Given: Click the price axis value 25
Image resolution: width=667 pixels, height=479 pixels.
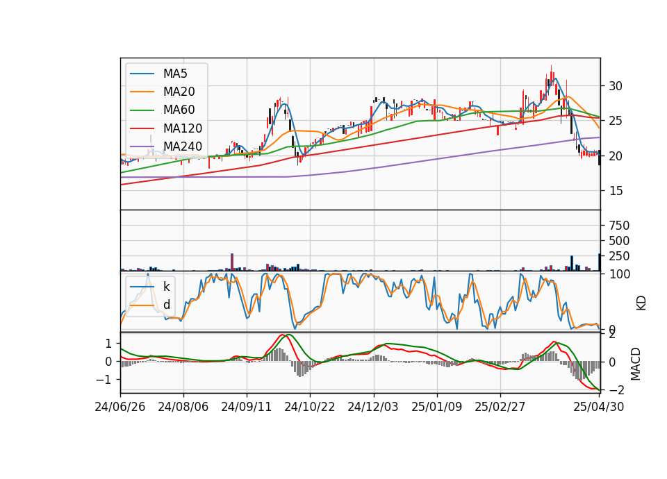Looking at the screenshot, I should click(x=615, y=121).
